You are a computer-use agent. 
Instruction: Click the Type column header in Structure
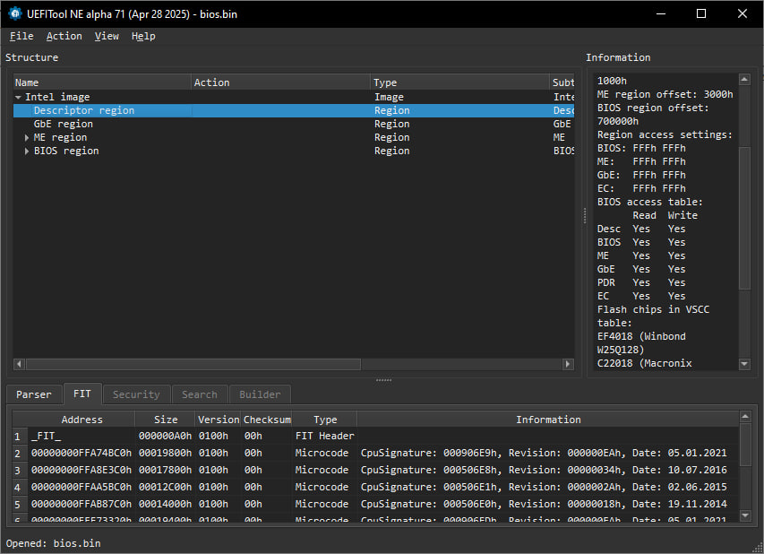point(460,82)
